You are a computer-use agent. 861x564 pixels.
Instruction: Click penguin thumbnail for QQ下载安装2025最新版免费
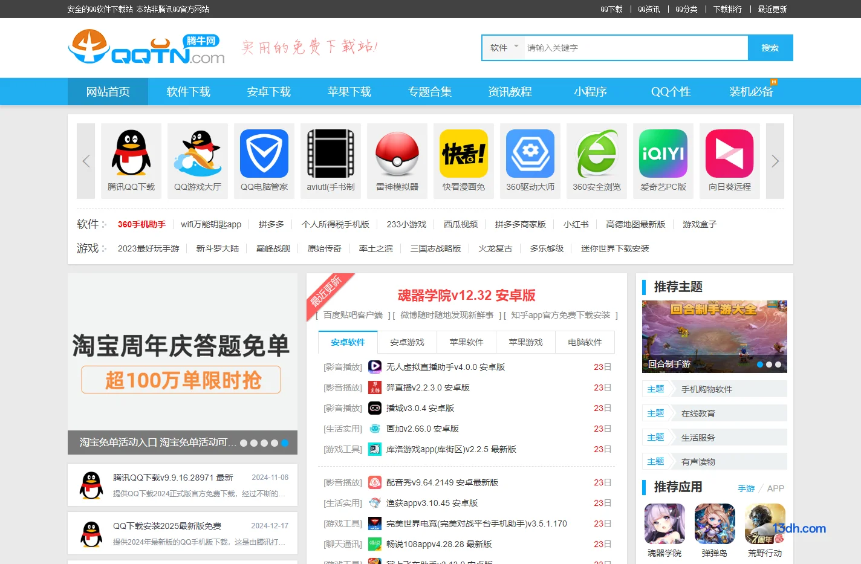(91, 533)
